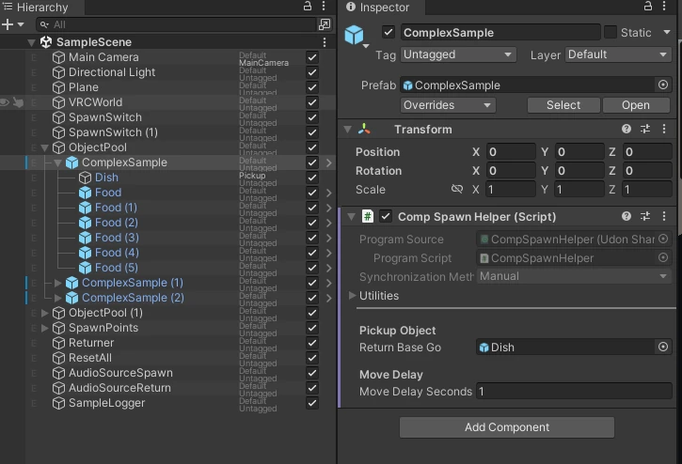Open the Transform component three-dot menu
This screenshot has width=682, height=464.
coord(664,129)
